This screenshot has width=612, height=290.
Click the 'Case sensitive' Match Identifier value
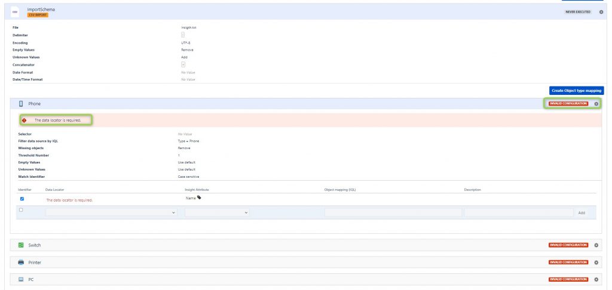click(x=188, y=177)
